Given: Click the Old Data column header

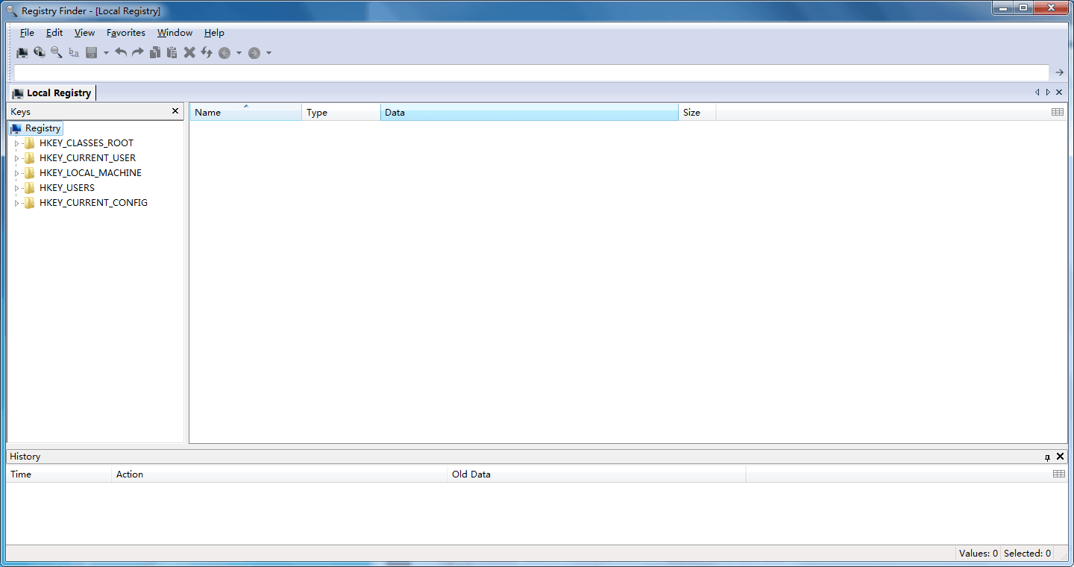Looking at the screenshot, I should coord(596,474).
